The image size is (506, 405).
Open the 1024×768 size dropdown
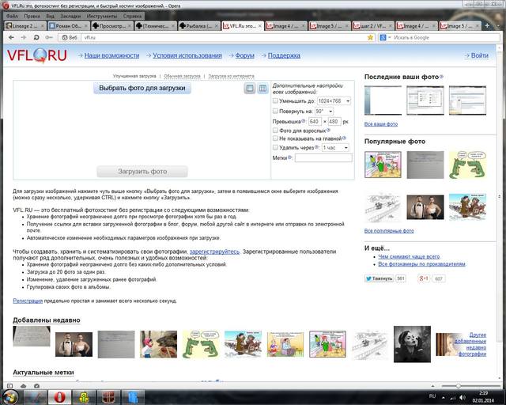[x=334, y=101]
